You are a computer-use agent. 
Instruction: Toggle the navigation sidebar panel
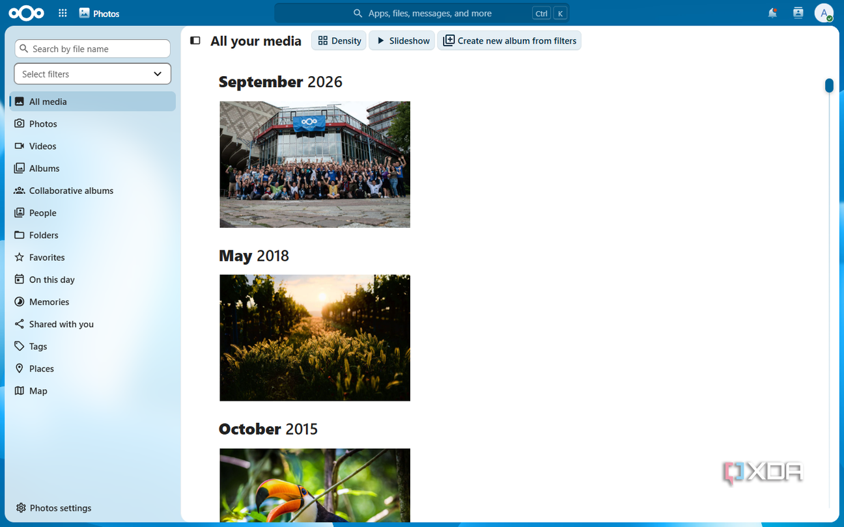(195, 40)
